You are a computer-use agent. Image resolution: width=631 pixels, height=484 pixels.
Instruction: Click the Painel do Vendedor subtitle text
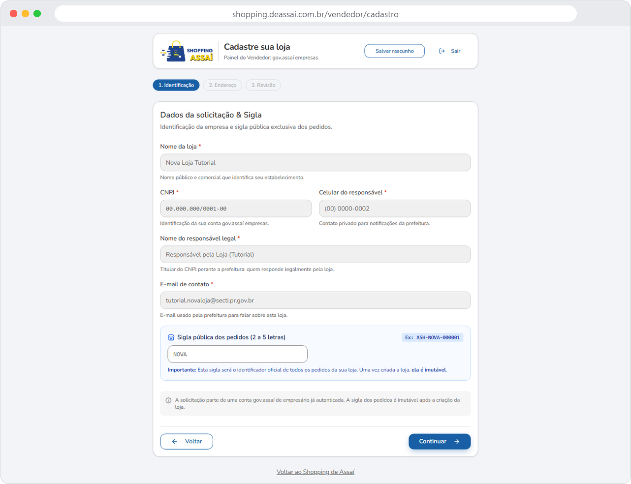click(271, 58)
